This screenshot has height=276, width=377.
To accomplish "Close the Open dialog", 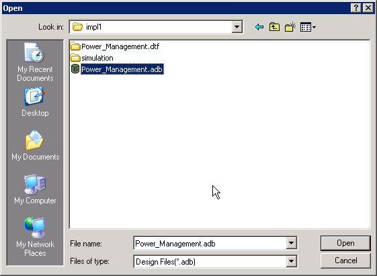I will point(368,8).
